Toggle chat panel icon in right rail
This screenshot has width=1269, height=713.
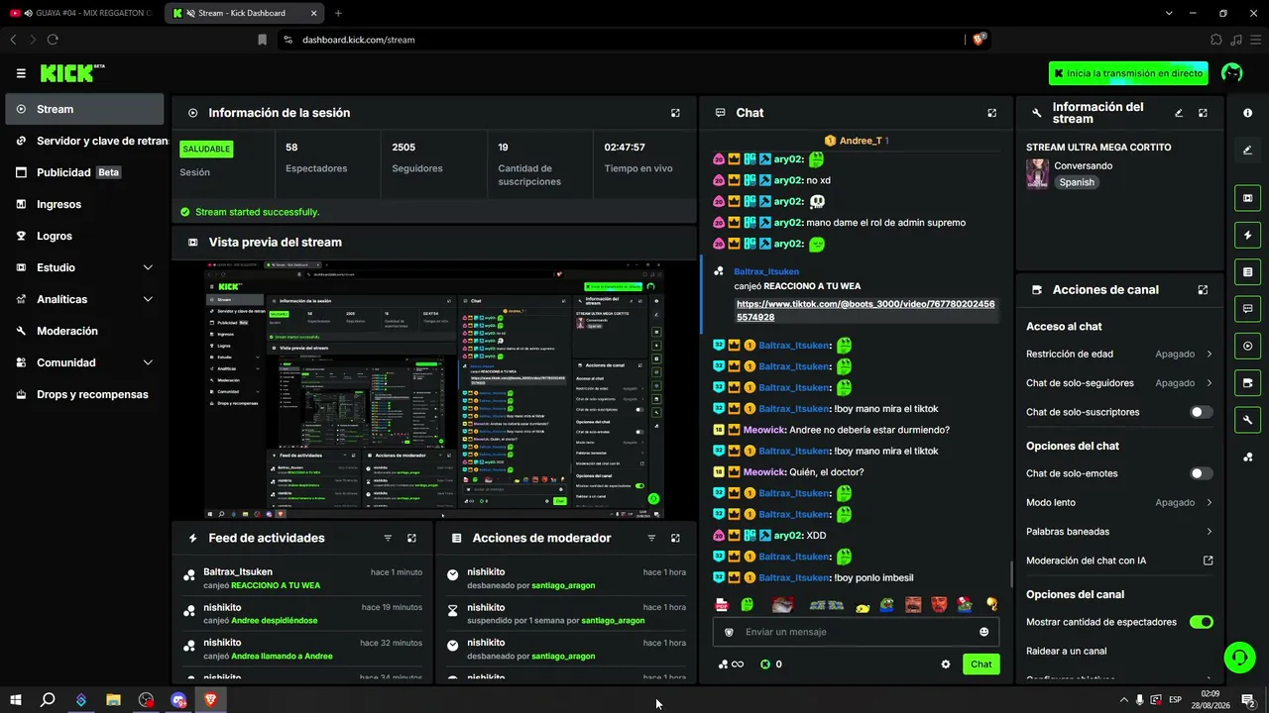coord(1247,309)
